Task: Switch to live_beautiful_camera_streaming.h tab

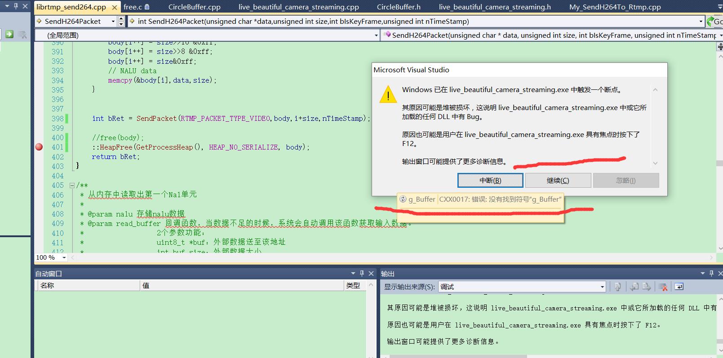Action: pos(495,7)
